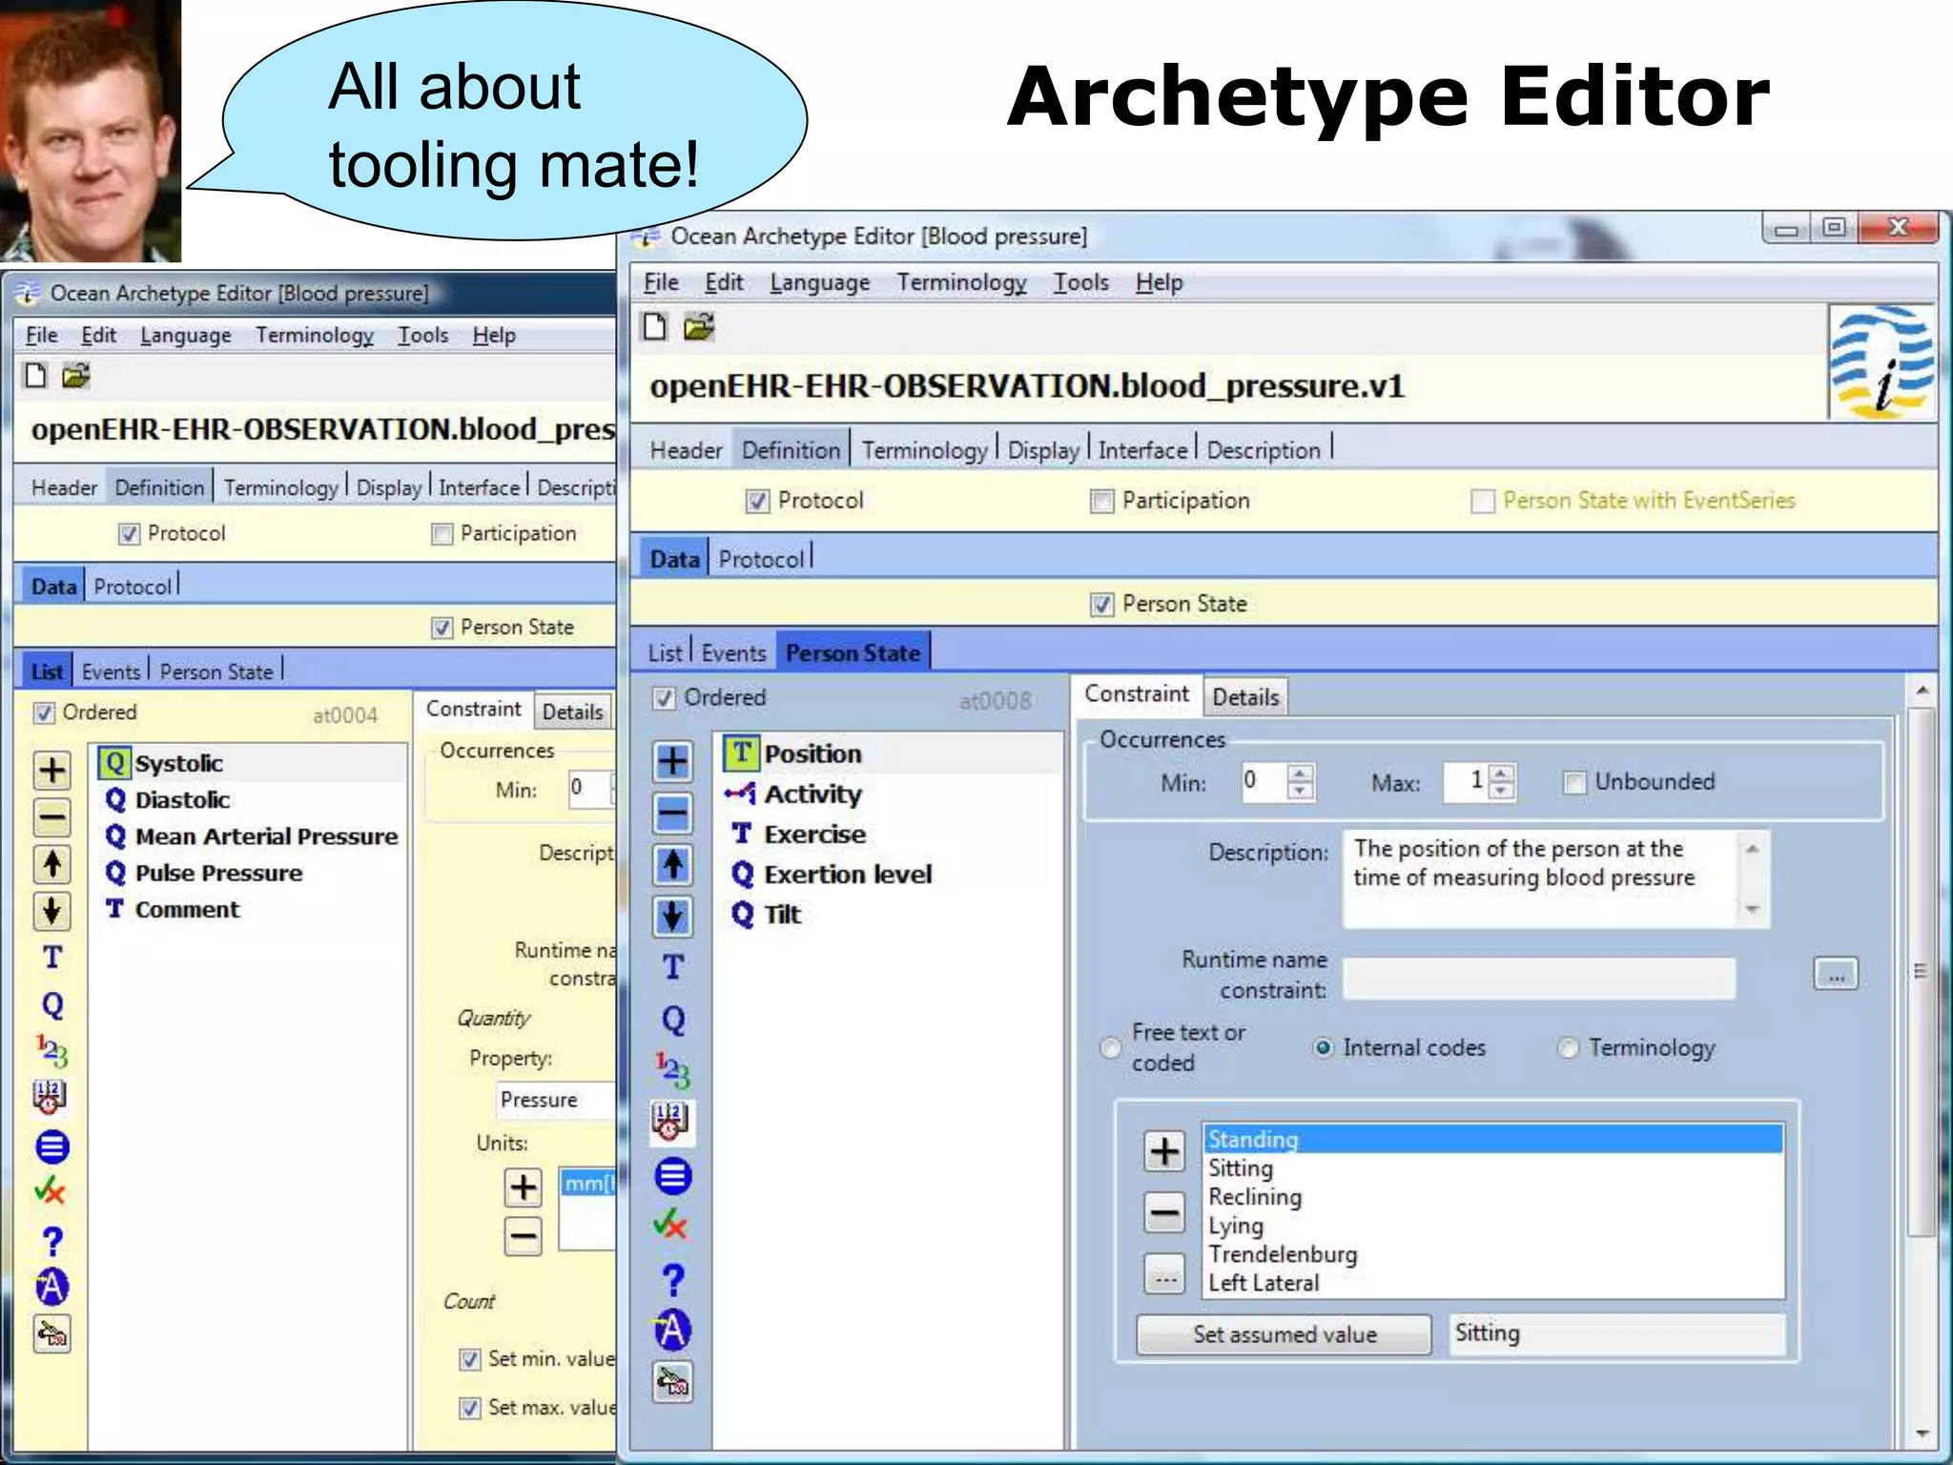Image resolution: width=1953 pixels, height=1465 pixels.
Task: Click Open folder icon in front editor window
Action: pyautogui.click(x=699, y=327)
